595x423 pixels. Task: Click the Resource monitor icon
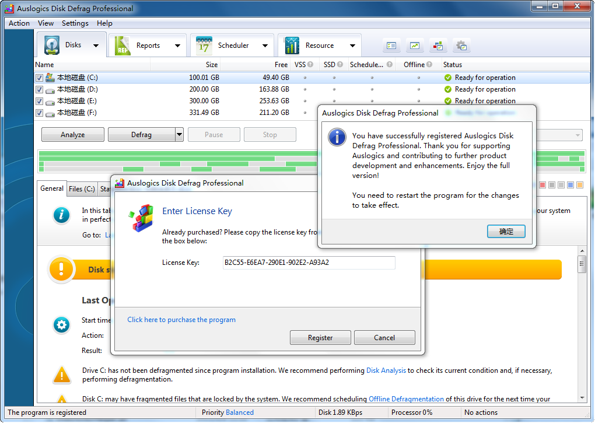click(292, 46)
